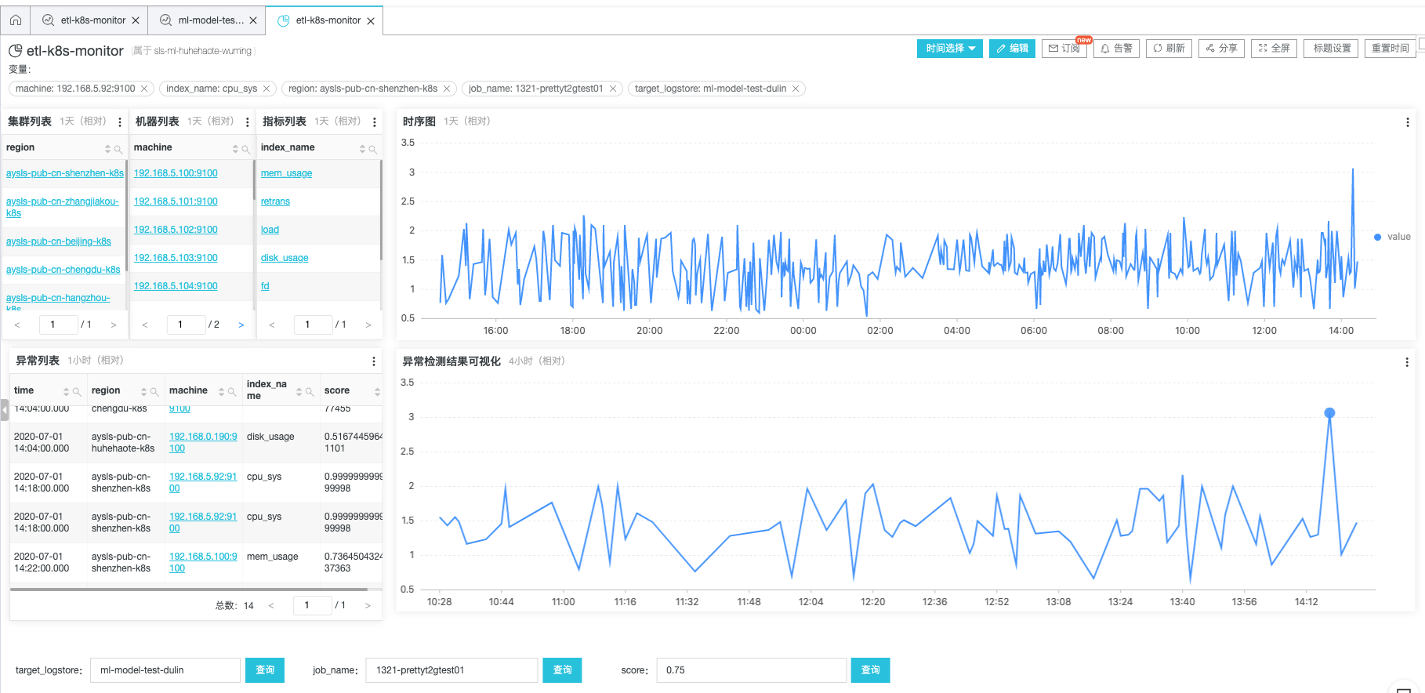Image resolution: width=1425 pixels, height=693 pixels.
Task: Open 192.168.0.190:9100 machine link in 异常列表
Action: click(203, 442)
